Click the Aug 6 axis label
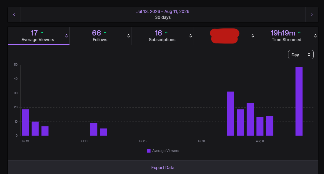Screen dimensions: 324x174 pyautogui.click(x=260, y=141)
